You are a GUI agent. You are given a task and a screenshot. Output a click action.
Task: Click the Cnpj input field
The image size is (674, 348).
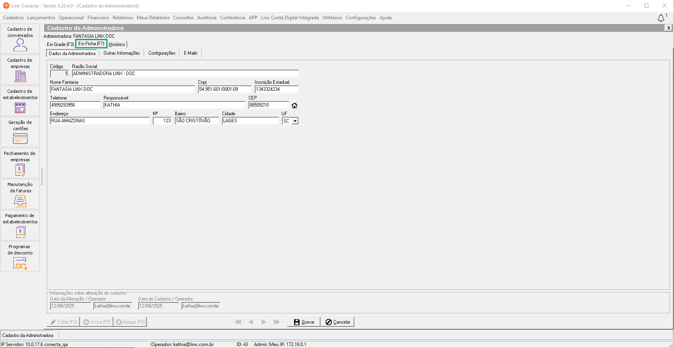click(225, 89)
